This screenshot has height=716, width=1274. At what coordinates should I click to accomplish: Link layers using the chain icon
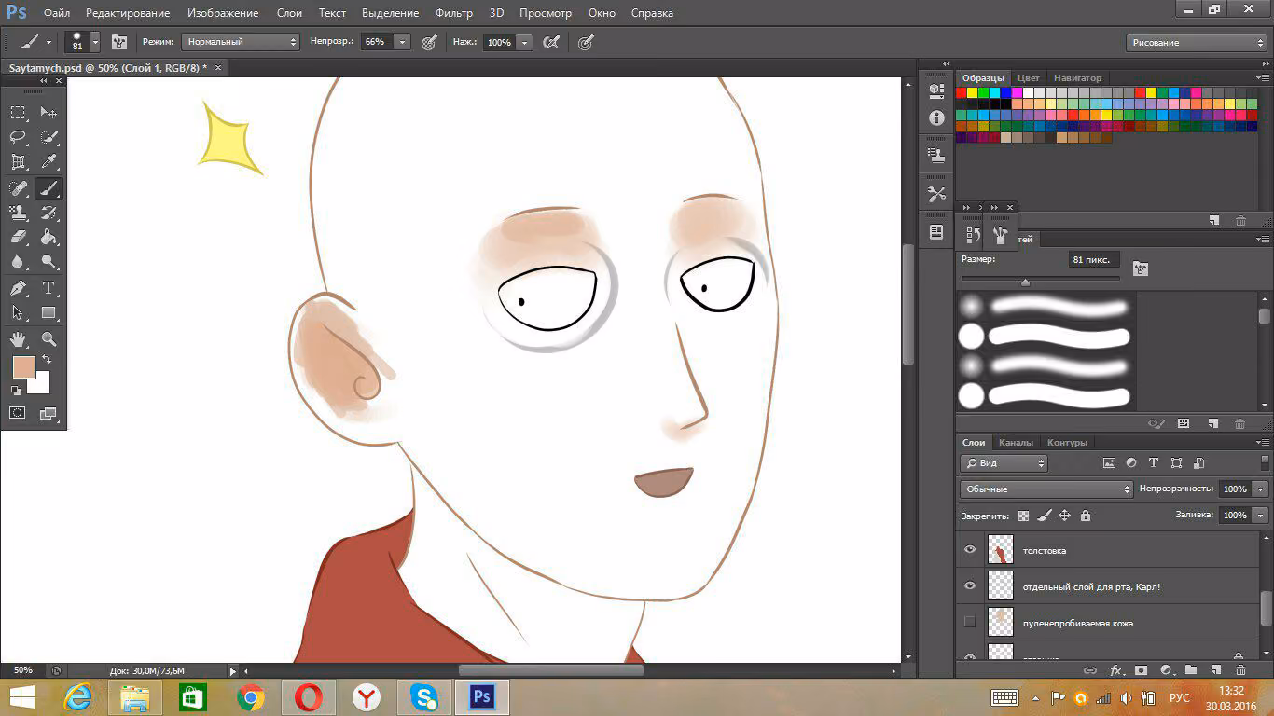point(1089,670)
